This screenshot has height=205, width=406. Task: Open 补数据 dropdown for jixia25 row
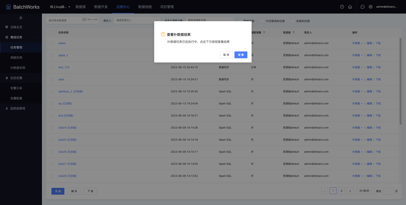pyautogui.click(x=357, y=140)
